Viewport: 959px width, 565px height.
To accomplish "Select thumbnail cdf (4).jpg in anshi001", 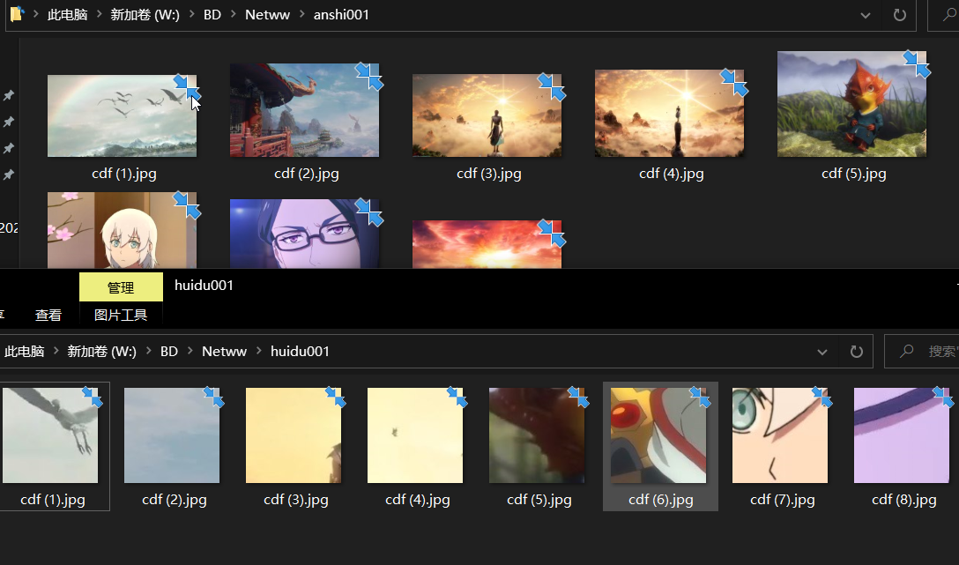I will [670, 113].
